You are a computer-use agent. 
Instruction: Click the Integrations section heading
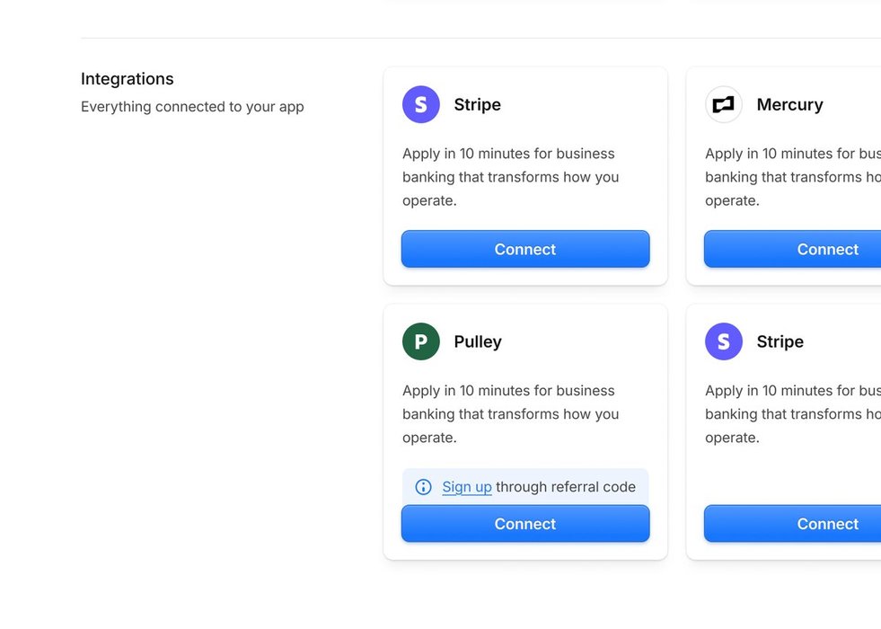(x=127, y=79)
